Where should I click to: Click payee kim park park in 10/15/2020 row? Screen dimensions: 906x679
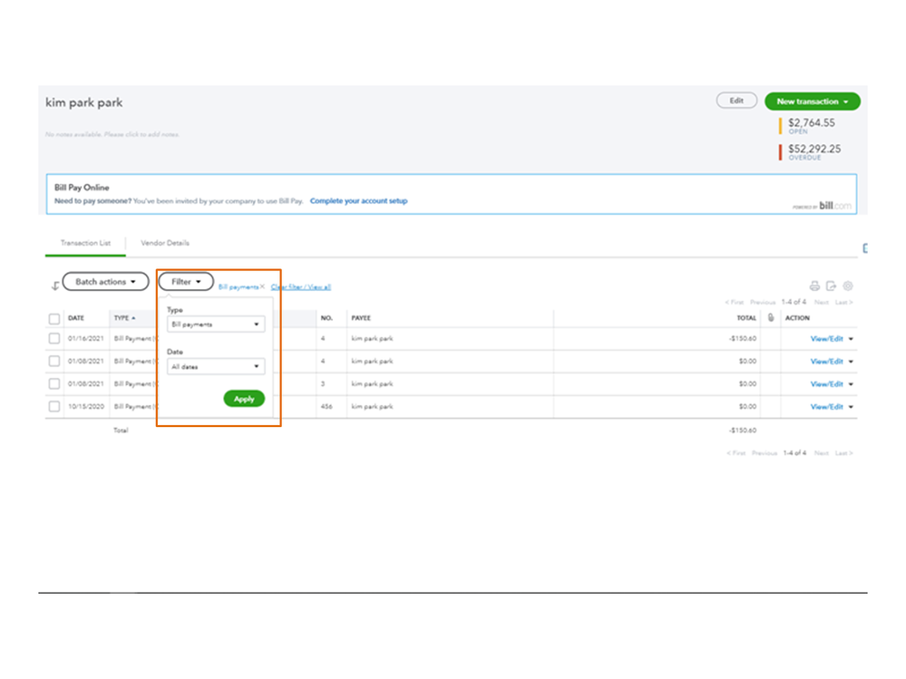pyautogui.click(x=372, y=406)
